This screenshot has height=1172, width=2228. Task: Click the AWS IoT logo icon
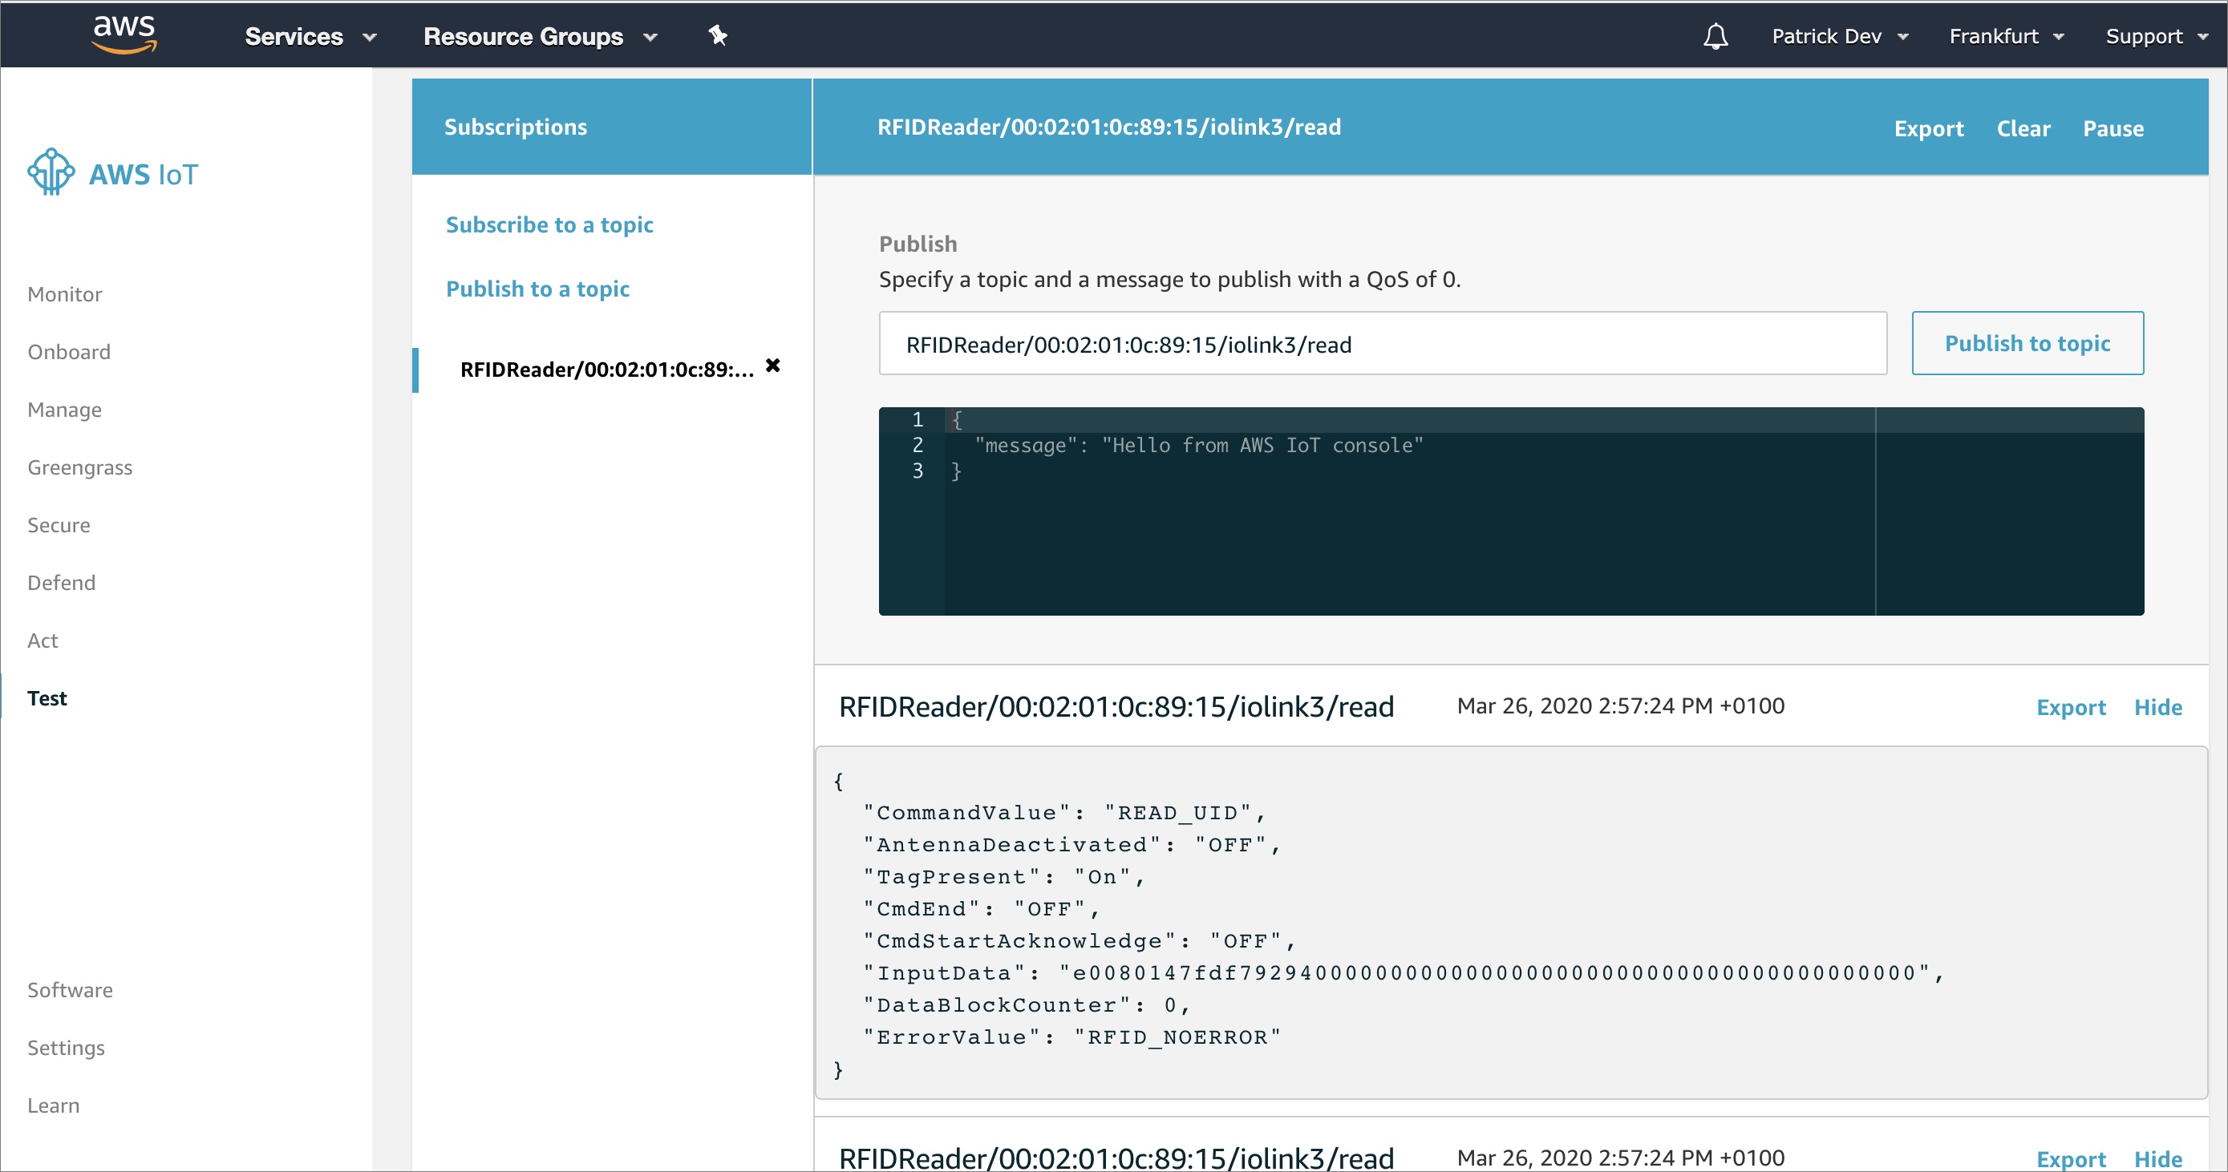tap(51, 172)
